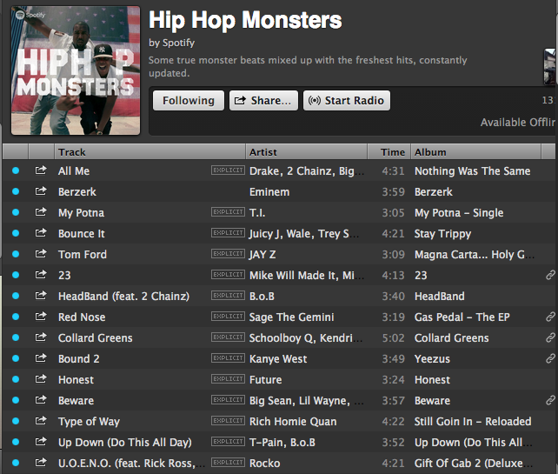Sort by Time column header
Viewport: 558px width, 474px height.
pyautogui.click(x=389, y=152)
